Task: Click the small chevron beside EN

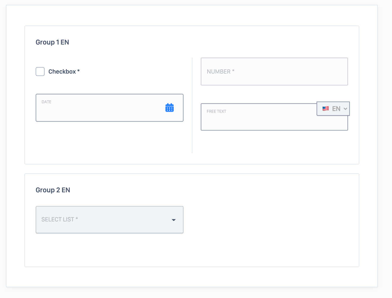Action: [345, 109]
